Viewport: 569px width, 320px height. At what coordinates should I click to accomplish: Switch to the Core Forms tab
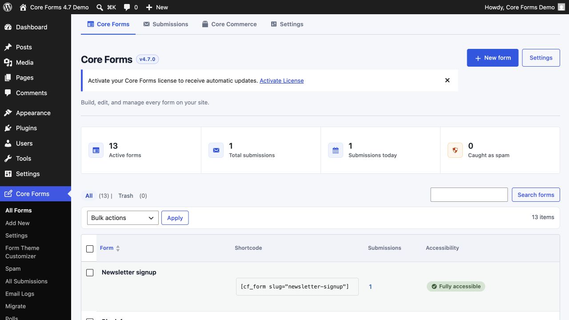tap(108, 24)
